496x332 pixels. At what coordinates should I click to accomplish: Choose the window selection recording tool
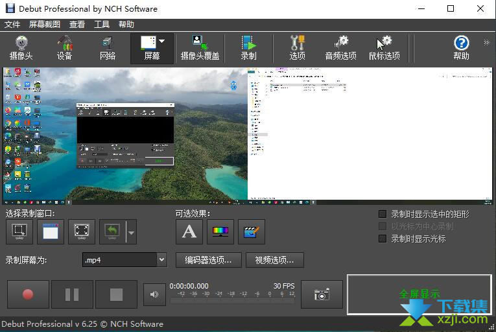[51, 231]
